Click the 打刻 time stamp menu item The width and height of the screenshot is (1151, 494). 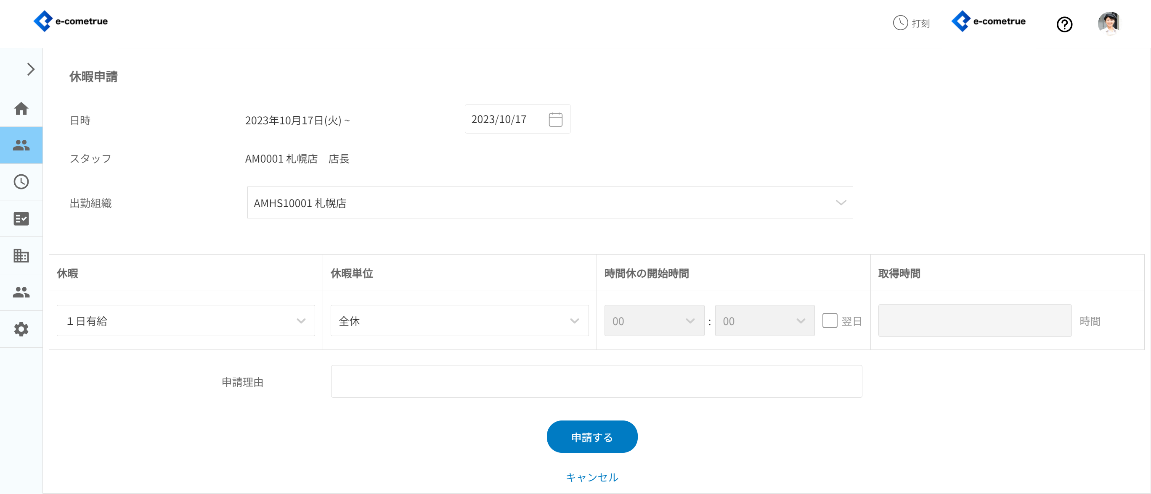tap(911, 23)
